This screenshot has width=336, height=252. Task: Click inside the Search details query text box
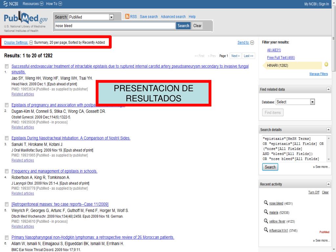click(294, 148)
